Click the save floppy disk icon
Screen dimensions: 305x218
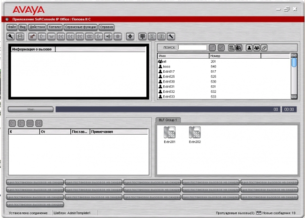(x=20, y=37)
